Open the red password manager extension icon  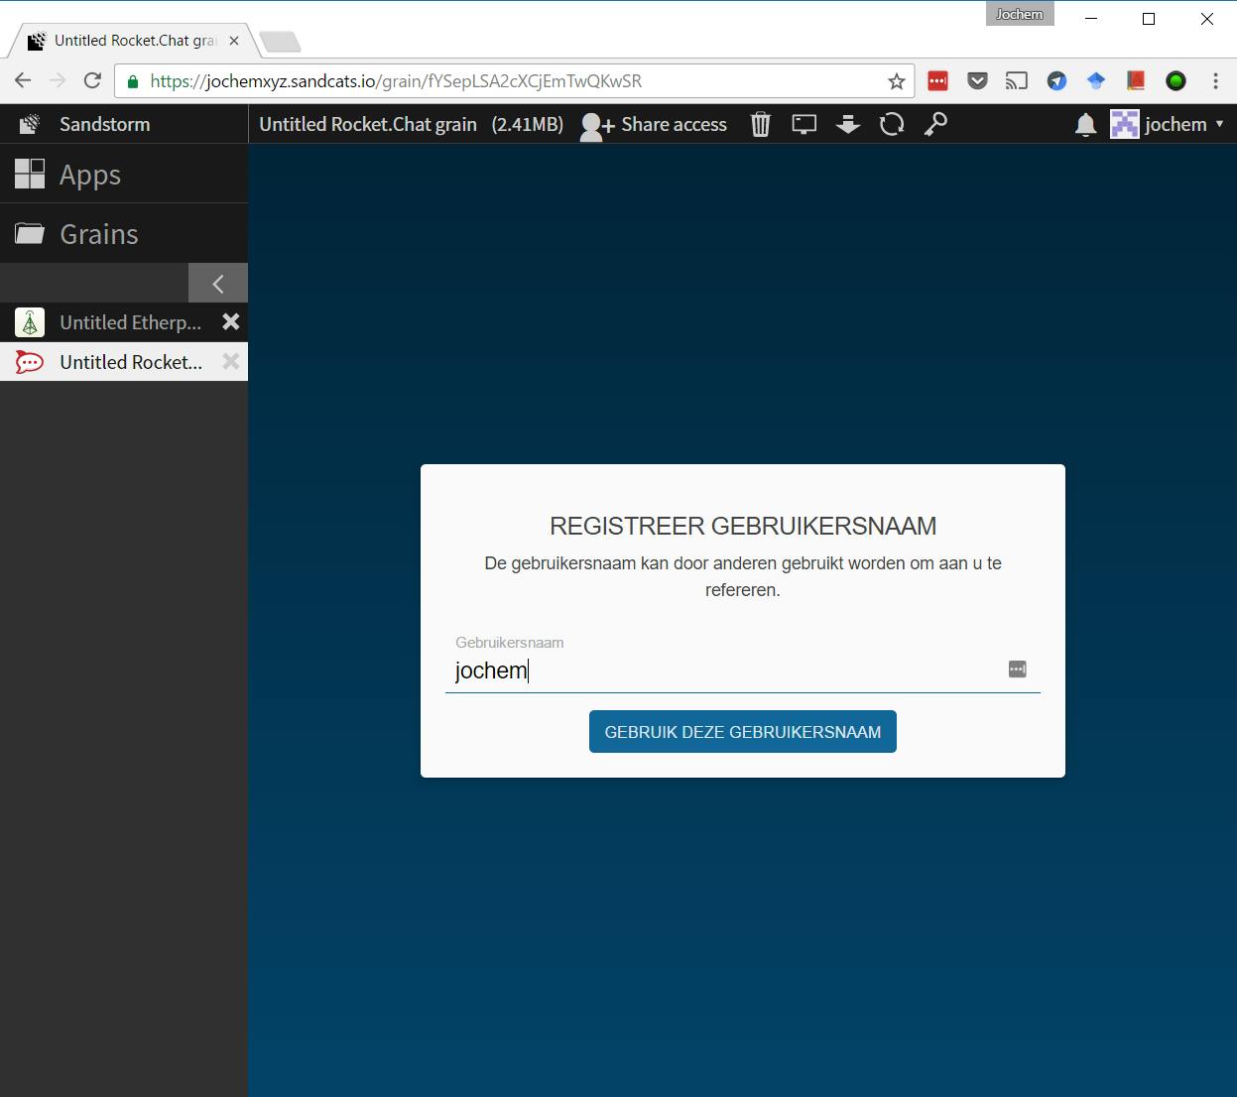tap(937, 81)
